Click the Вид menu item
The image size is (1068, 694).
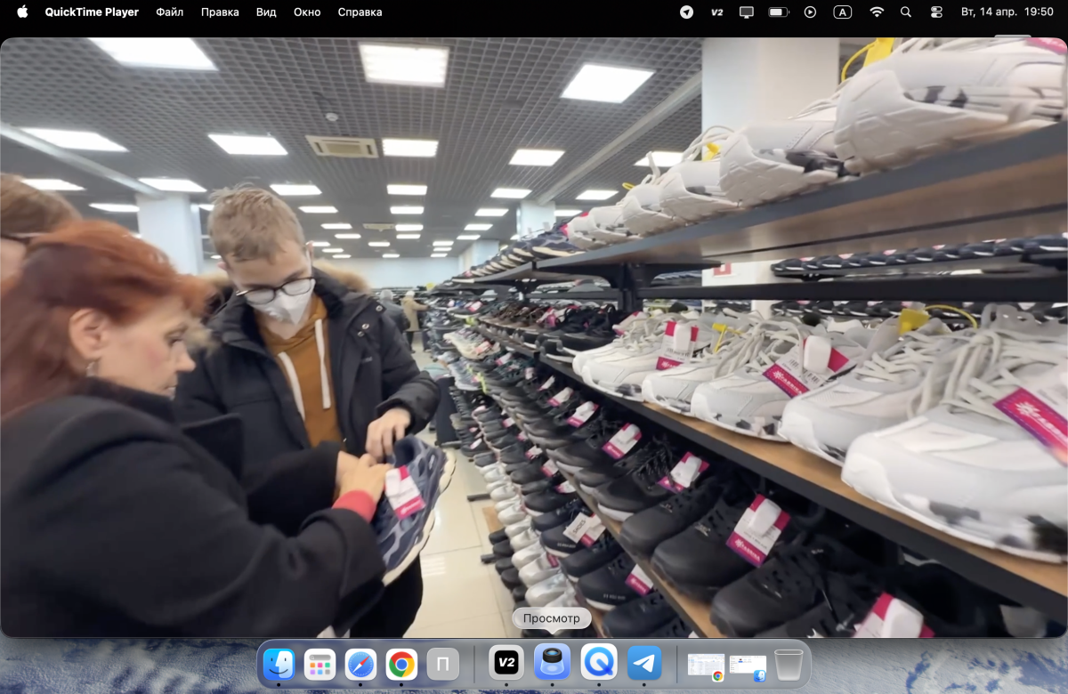point(266,12)
